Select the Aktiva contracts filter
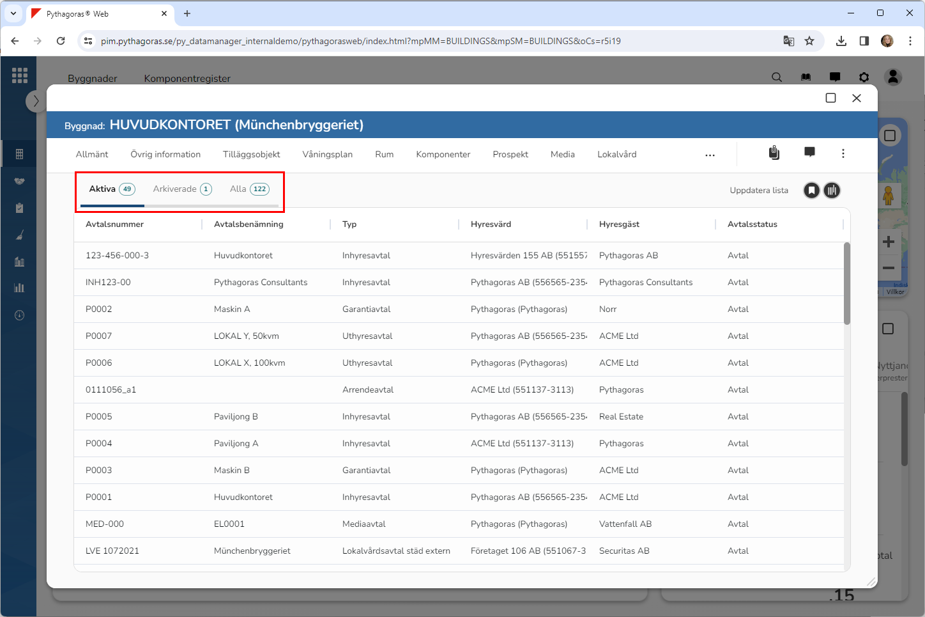The height and width of the screenshot is (617, 925). click(112, 189)
